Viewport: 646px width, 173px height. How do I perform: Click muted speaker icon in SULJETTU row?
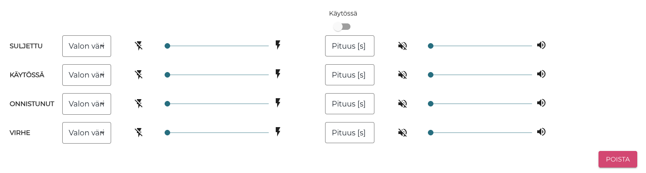click(403, 46)
